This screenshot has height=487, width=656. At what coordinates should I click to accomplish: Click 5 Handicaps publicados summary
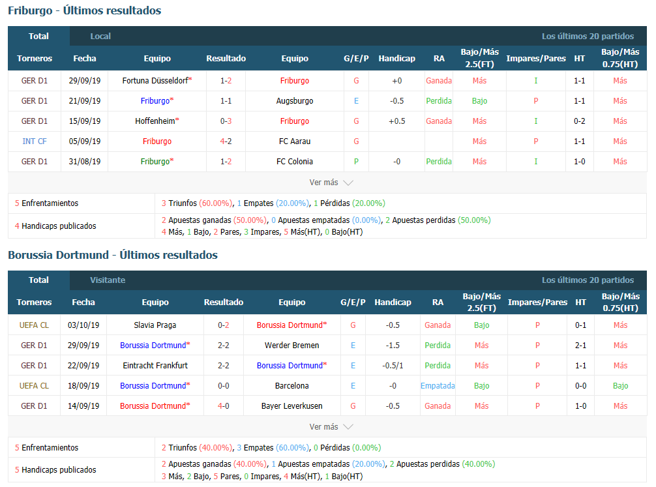55,470
